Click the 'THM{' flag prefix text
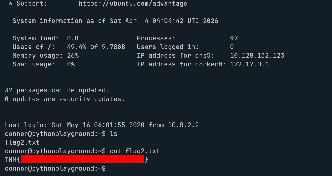This screenshot has width=332, height=176. pyautogui.click(x=13, y=160)
